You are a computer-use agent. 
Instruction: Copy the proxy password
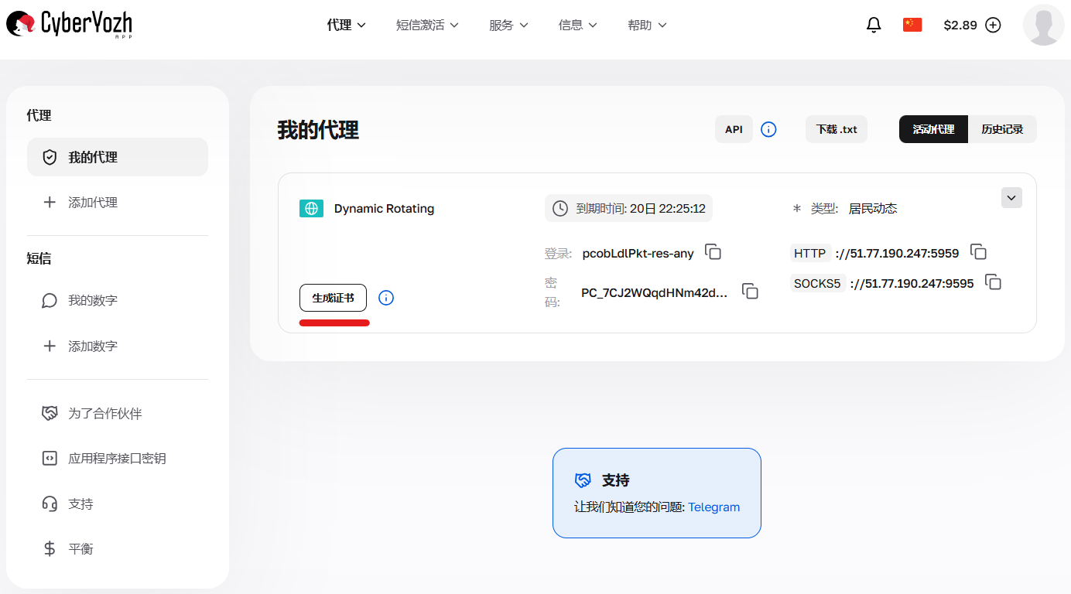pos(750,291)
